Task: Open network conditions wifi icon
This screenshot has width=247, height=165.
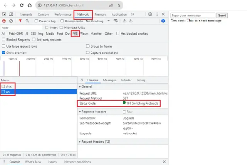Action: [116, 21]
